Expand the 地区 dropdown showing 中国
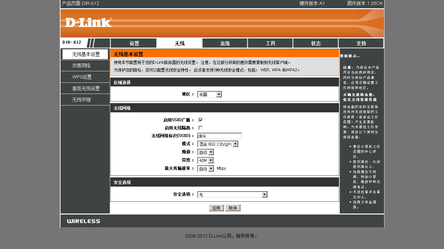444x249 pixels. (x=210, y=94)
